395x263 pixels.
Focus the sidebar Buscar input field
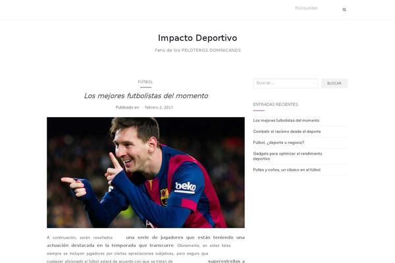point(286,84)
